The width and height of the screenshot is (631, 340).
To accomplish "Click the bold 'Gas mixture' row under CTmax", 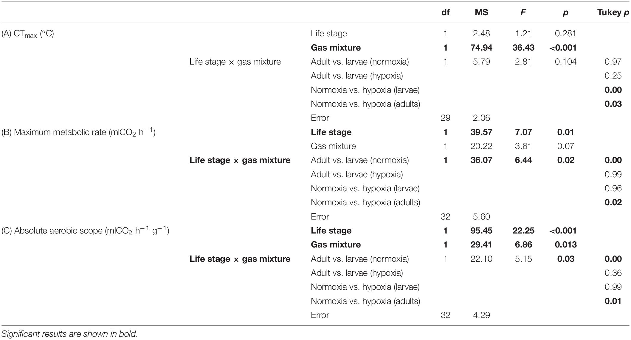I will coord(336,48).
